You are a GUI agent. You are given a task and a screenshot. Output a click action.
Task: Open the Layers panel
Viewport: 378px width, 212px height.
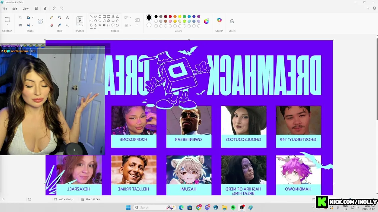(232, 21)
